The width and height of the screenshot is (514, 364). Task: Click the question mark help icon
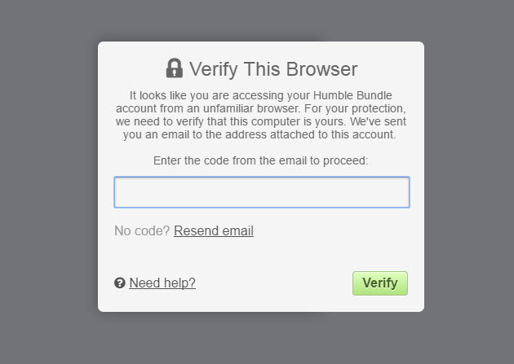click(x=120, y=283)
